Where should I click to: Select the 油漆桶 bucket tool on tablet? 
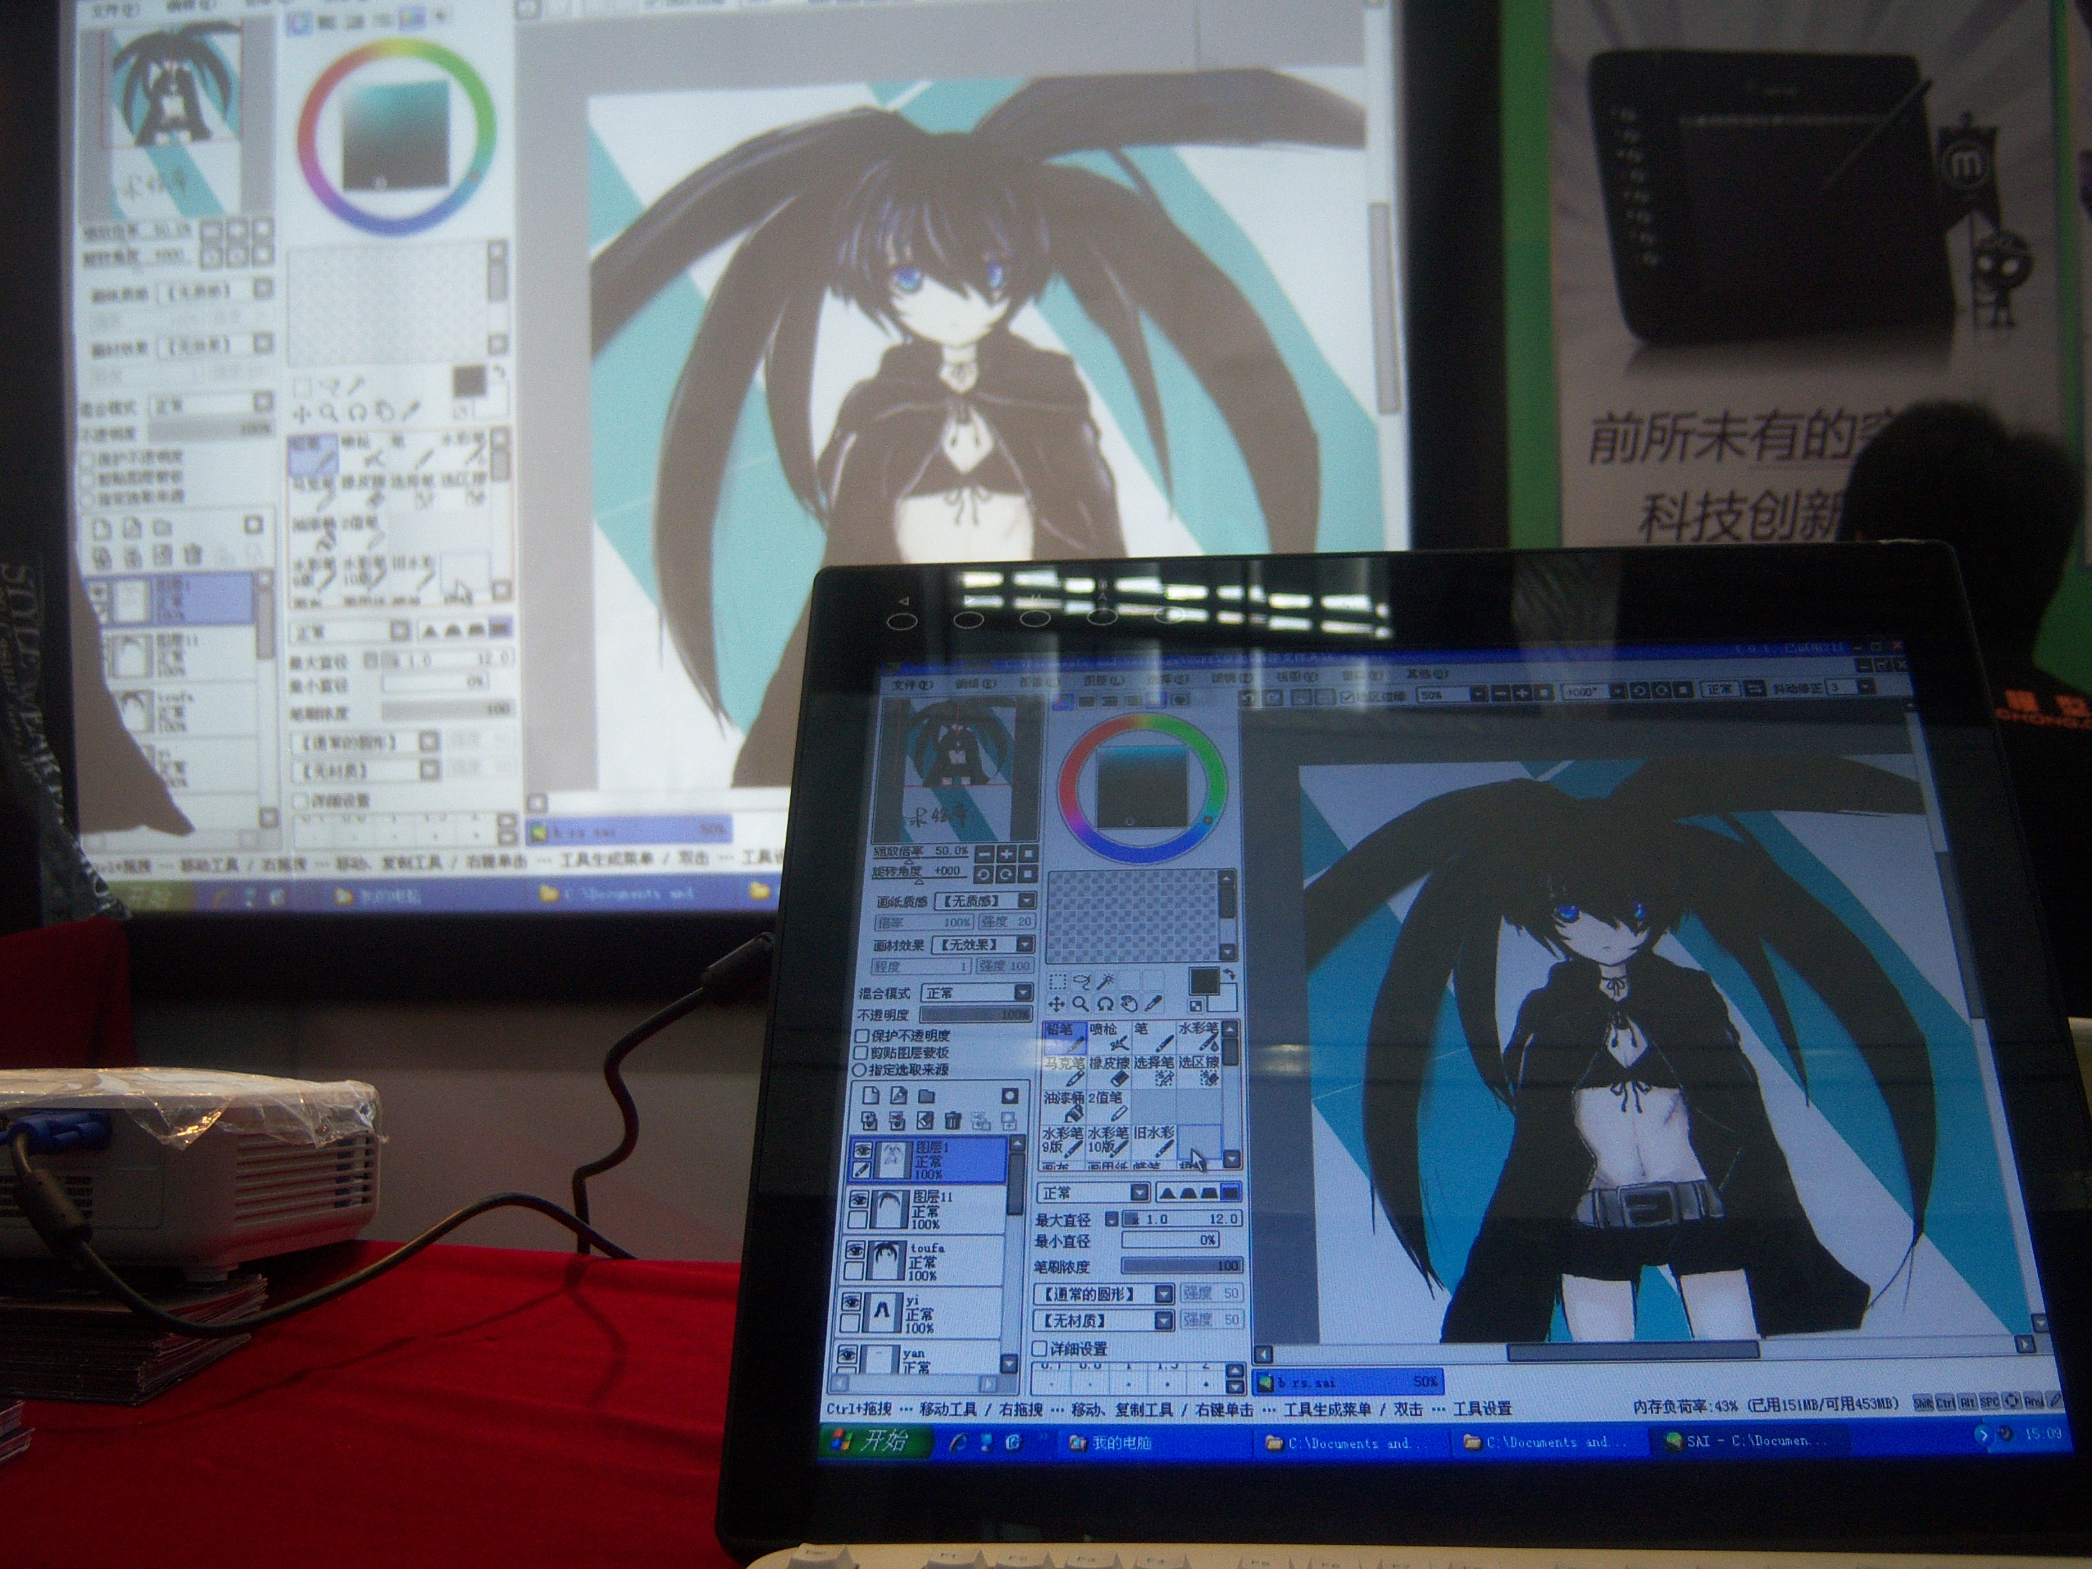(1063, 1106)
